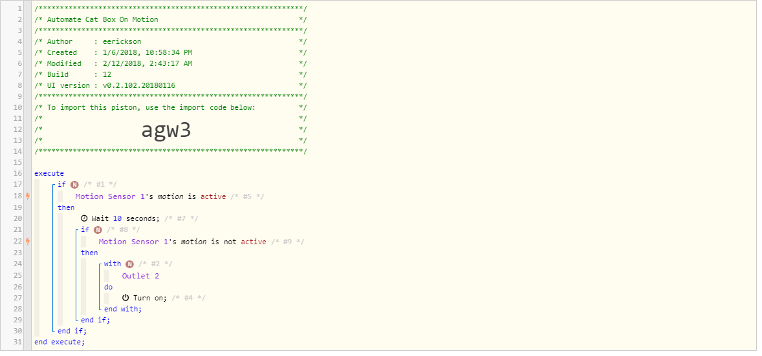Click the power icon before Turn on
This screenshot has width=762, height=356.
click(x=125, y=298)
